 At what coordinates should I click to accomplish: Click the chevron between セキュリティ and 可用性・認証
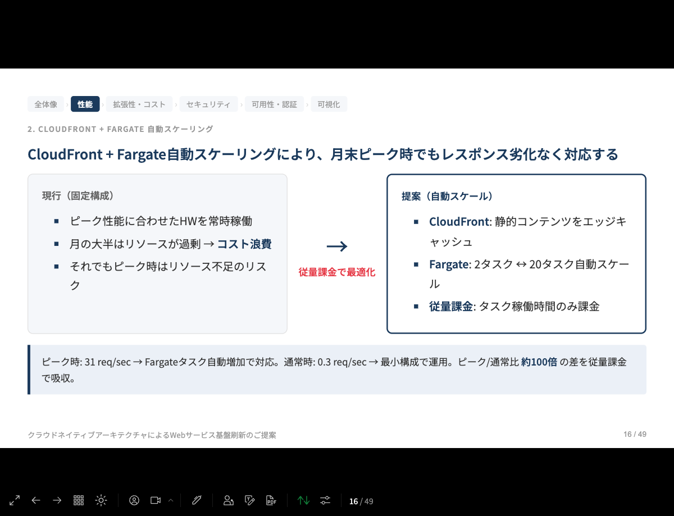click(x=242, y=104)
